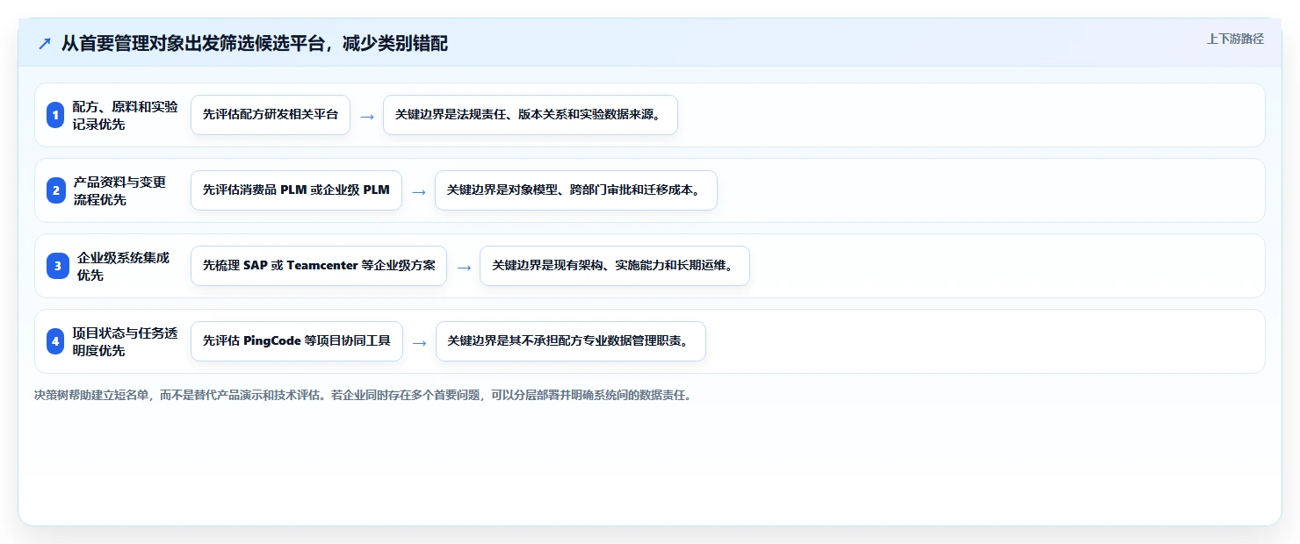Click the arrow icon beside the header title
This screenshot has height=544, width=1300.
[x=45, y=44]
